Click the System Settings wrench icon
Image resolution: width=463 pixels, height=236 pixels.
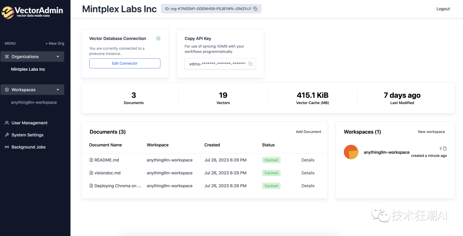7,135
